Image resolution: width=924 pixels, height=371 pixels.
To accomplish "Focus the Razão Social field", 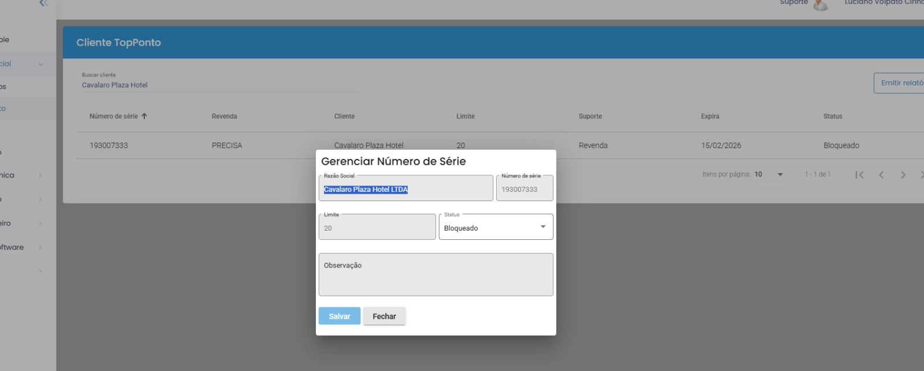I will (405, 189).
